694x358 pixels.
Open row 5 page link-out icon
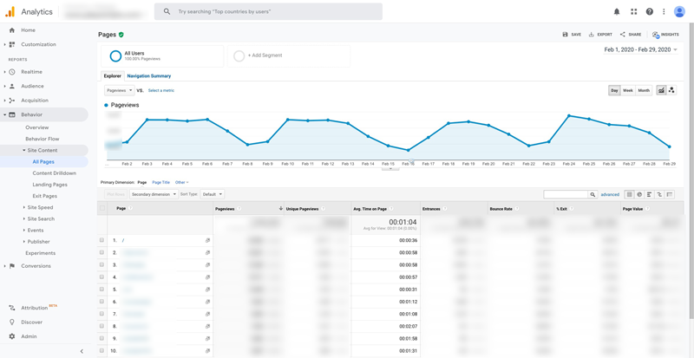pyautogui.click(x=207, y=290)
